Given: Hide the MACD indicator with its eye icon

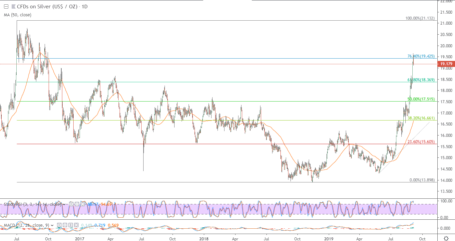Looking at the screenshot, I should (x=59, y=225).
